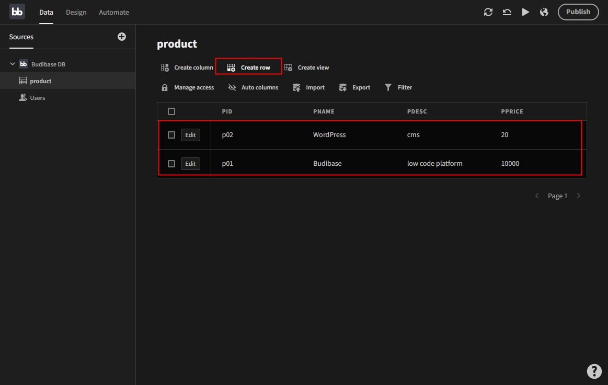Image resolution: width=608 pixels, height=385 pixels.
Task: Click the Publish button
Action: (578, 12)
